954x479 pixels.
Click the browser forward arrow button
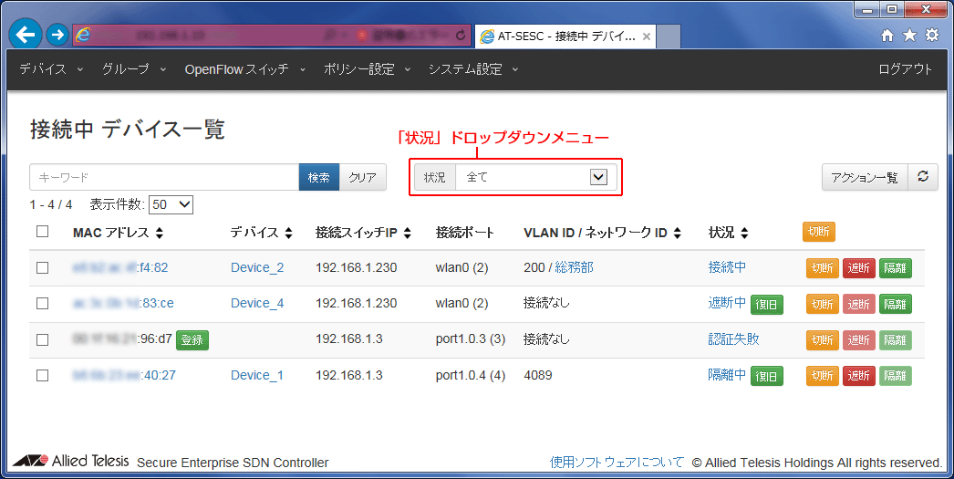[57, 36]
